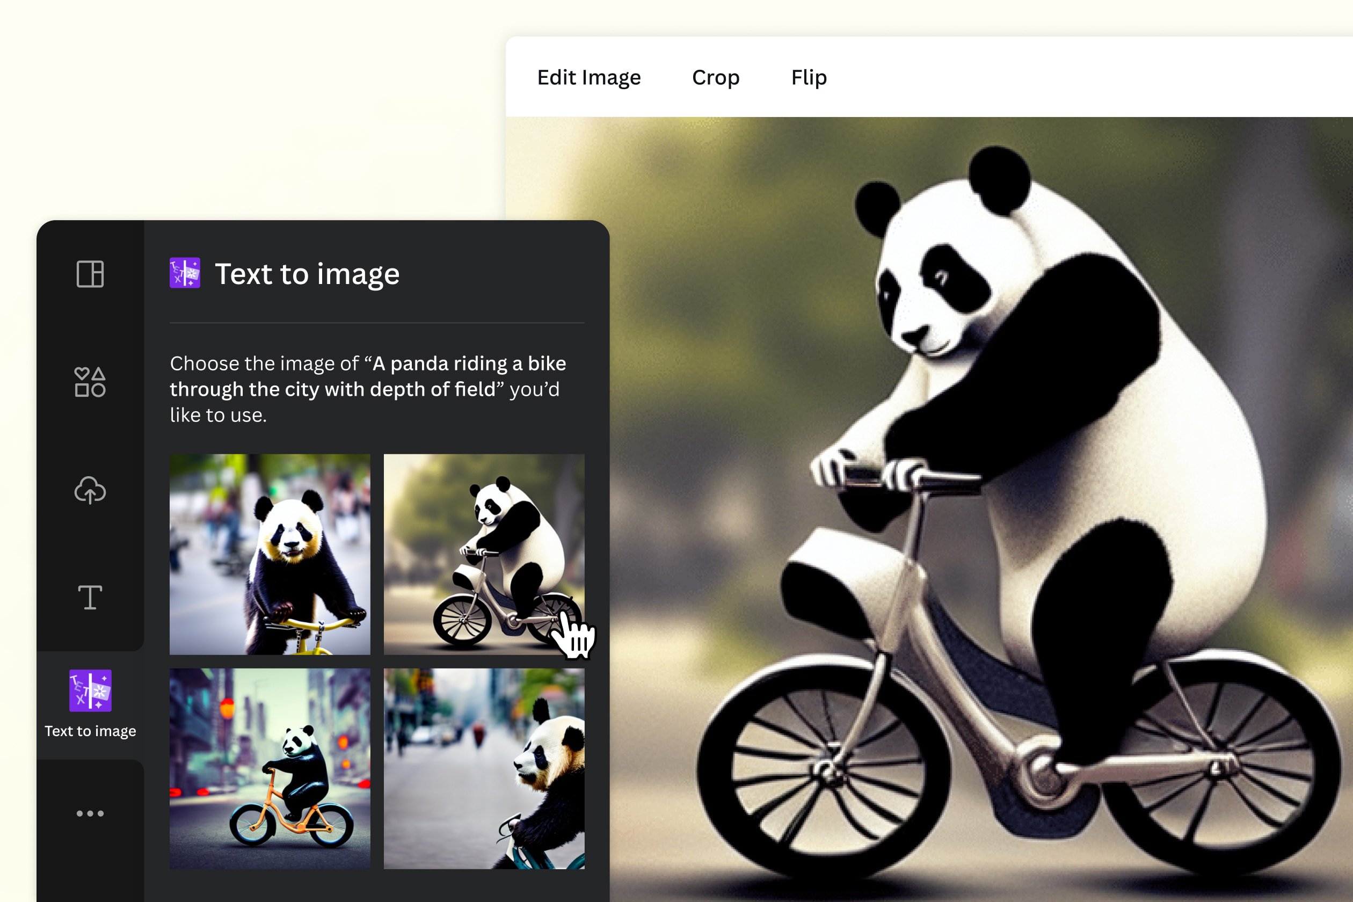Click the Edit Image tab
Viewport: 1353px width, 902px height.
tap(589, 77)
